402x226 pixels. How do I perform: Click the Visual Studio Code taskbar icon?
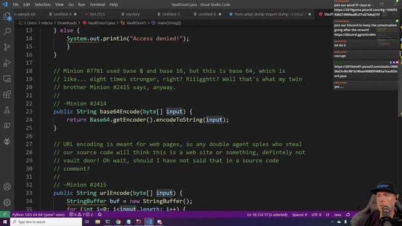(149, 222)
